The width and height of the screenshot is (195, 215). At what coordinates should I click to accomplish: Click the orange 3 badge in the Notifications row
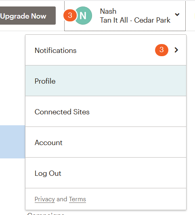pyautogui.click(x=161, y=50)
